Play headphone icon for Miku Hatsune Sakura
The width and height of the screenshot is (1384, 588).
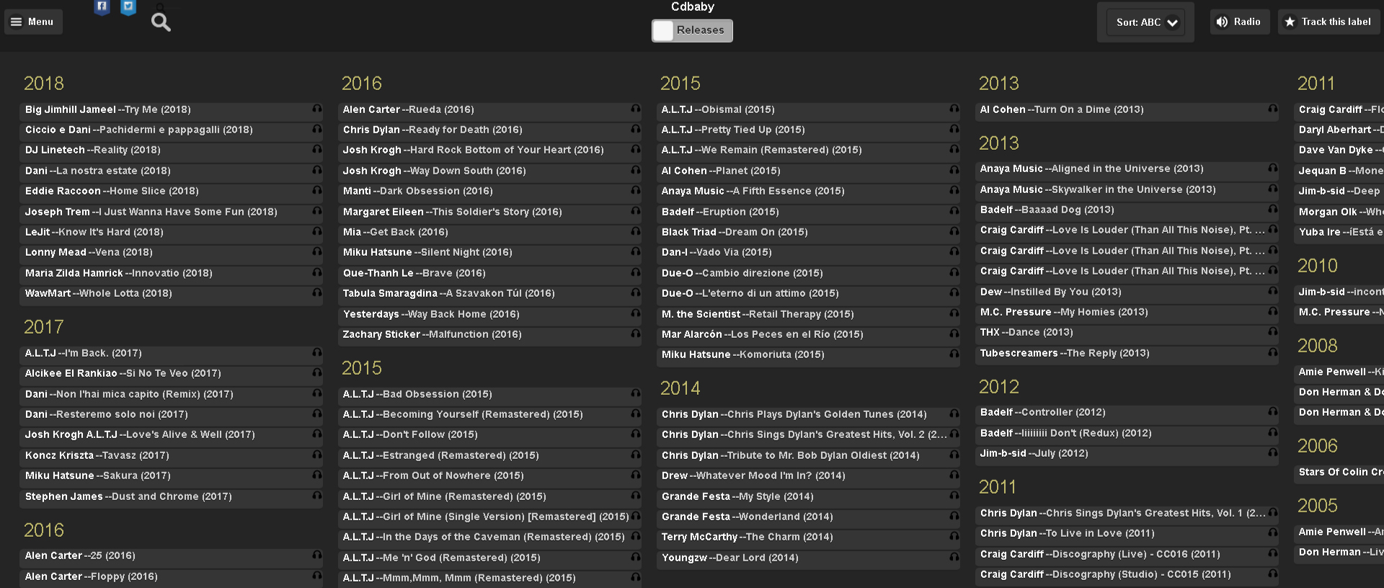(x=317, y=475)
